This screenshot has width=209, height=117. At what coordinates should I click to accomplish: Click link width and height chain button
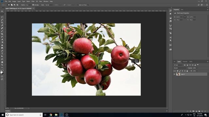coord(185,17)
